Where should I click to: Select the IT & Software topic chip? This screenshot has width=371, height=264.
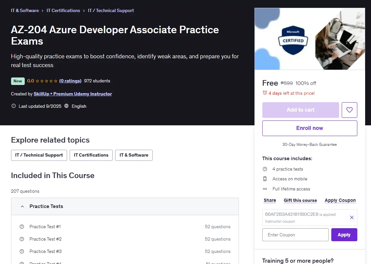pos(134,155)
